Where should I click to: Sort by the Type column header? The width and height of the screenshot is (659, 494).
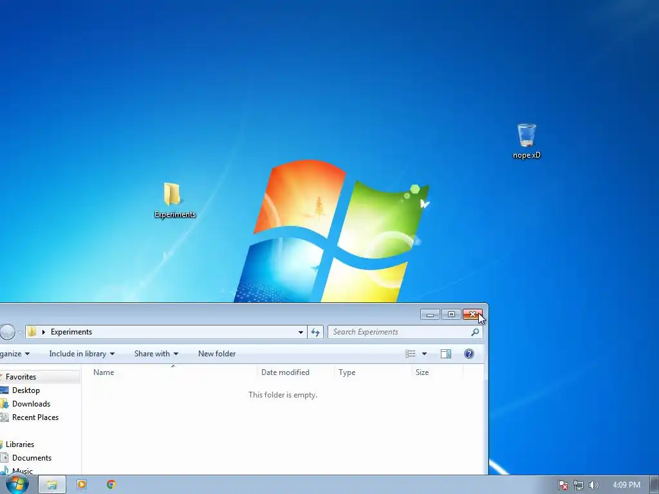[373, 372]
